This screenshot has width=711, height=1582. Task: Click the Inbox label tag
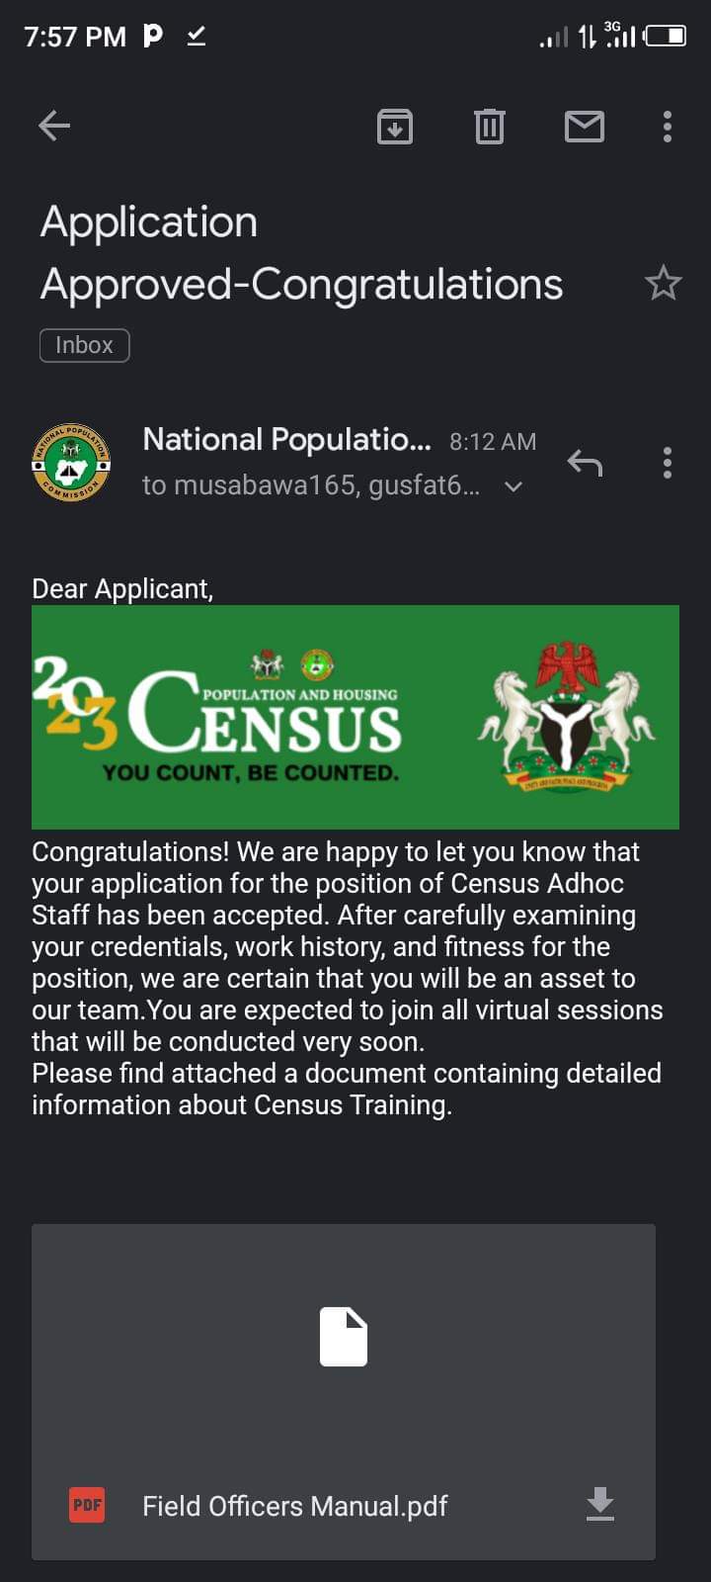pos(84,345)
